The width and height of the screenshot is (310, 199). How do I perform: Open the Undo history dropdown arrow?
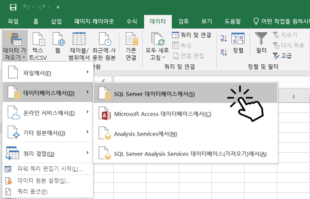[x=34, y=7]
